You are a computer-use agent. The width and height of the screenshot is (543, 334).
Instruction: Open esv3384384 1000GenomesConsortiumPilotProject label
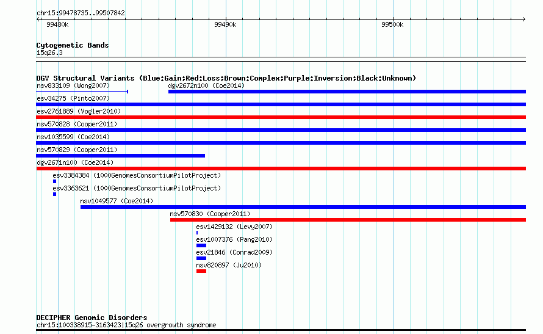137,175
